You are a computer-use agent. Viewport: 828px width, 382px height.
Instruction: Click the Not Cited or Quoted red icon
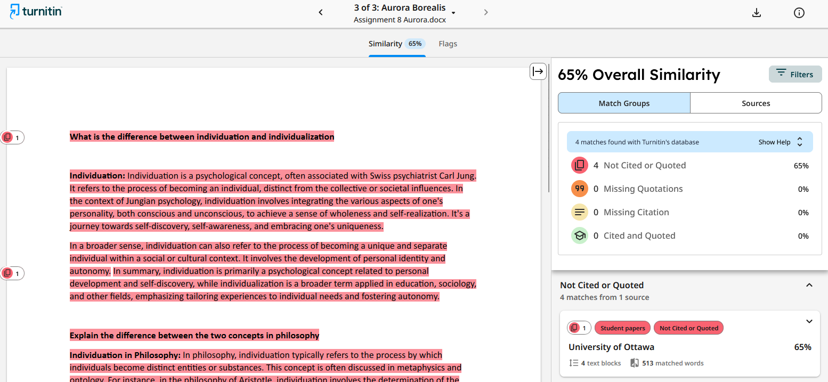coord(579,165)
